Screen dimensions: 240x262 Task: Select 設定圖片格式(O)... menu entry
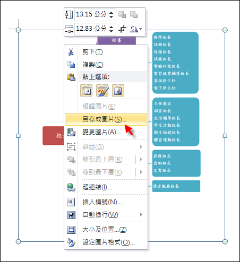(x=106, y=242)
